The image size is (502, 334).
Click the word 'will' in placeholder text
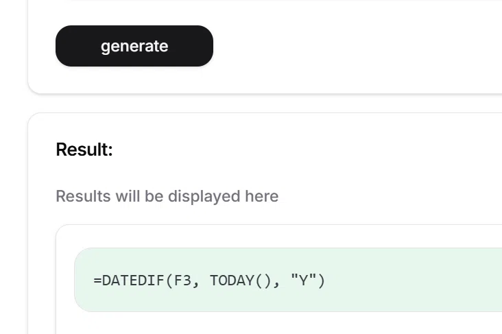[128, 196]
